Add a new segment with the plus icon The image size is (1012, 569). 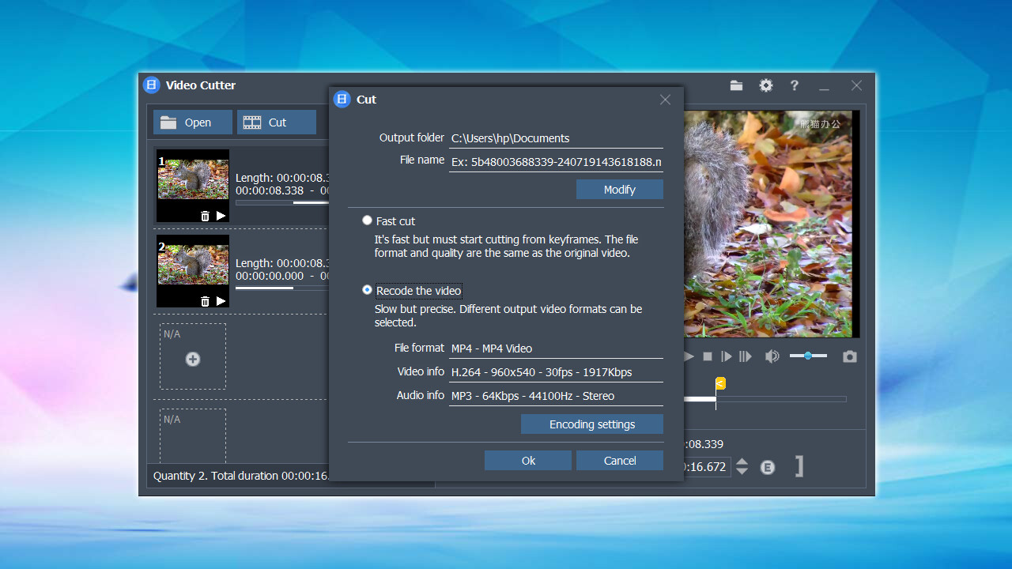click(x=192, y=359)
